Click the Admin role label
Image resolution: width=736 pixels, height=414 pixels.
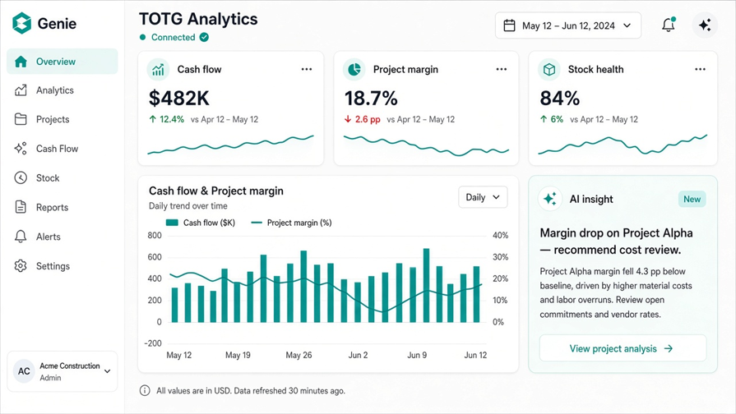tap(50, 378)
